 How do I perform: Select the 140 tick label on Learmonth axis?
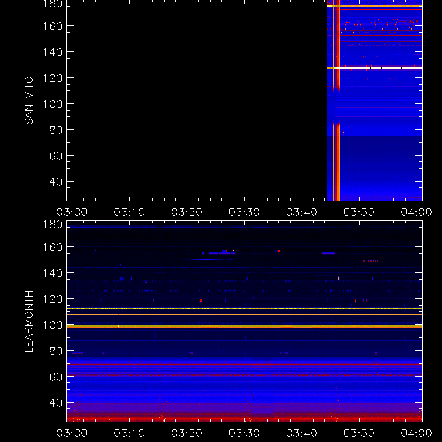52,273
